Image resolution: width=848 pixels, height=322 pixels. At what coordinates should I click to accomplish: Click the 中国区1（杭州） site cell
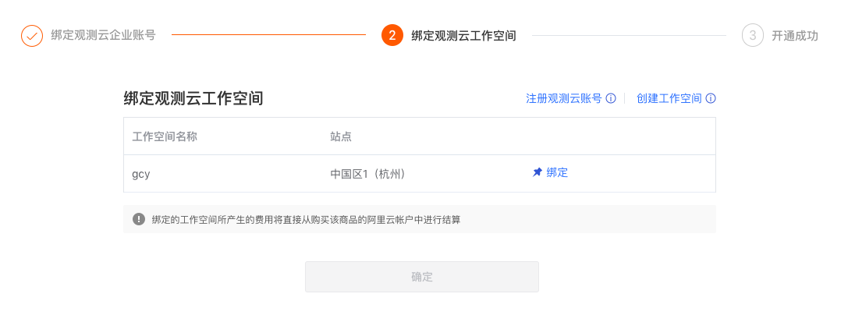pos(367,173)
